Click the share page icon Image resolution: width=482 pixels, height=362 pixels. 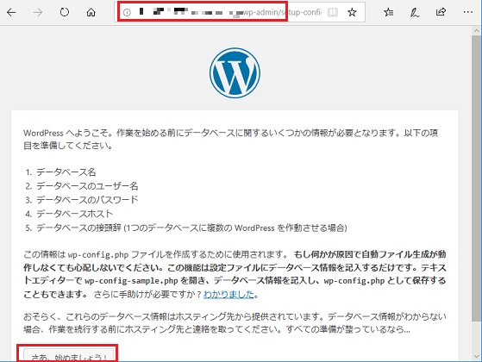[441, 12]
